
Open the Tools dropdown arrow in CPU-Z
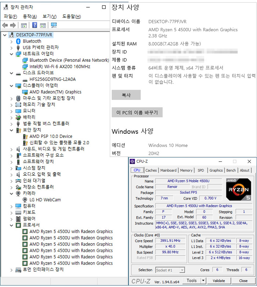point(203,281)
